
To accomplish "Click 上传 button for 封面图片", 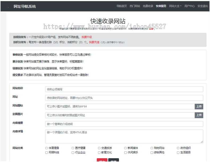I will coord(199,115).
